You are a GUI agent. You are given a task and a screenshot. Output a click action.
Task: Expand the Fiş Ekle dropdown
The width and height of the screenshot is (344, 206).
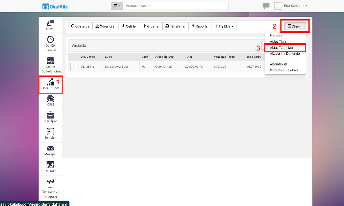224,26
